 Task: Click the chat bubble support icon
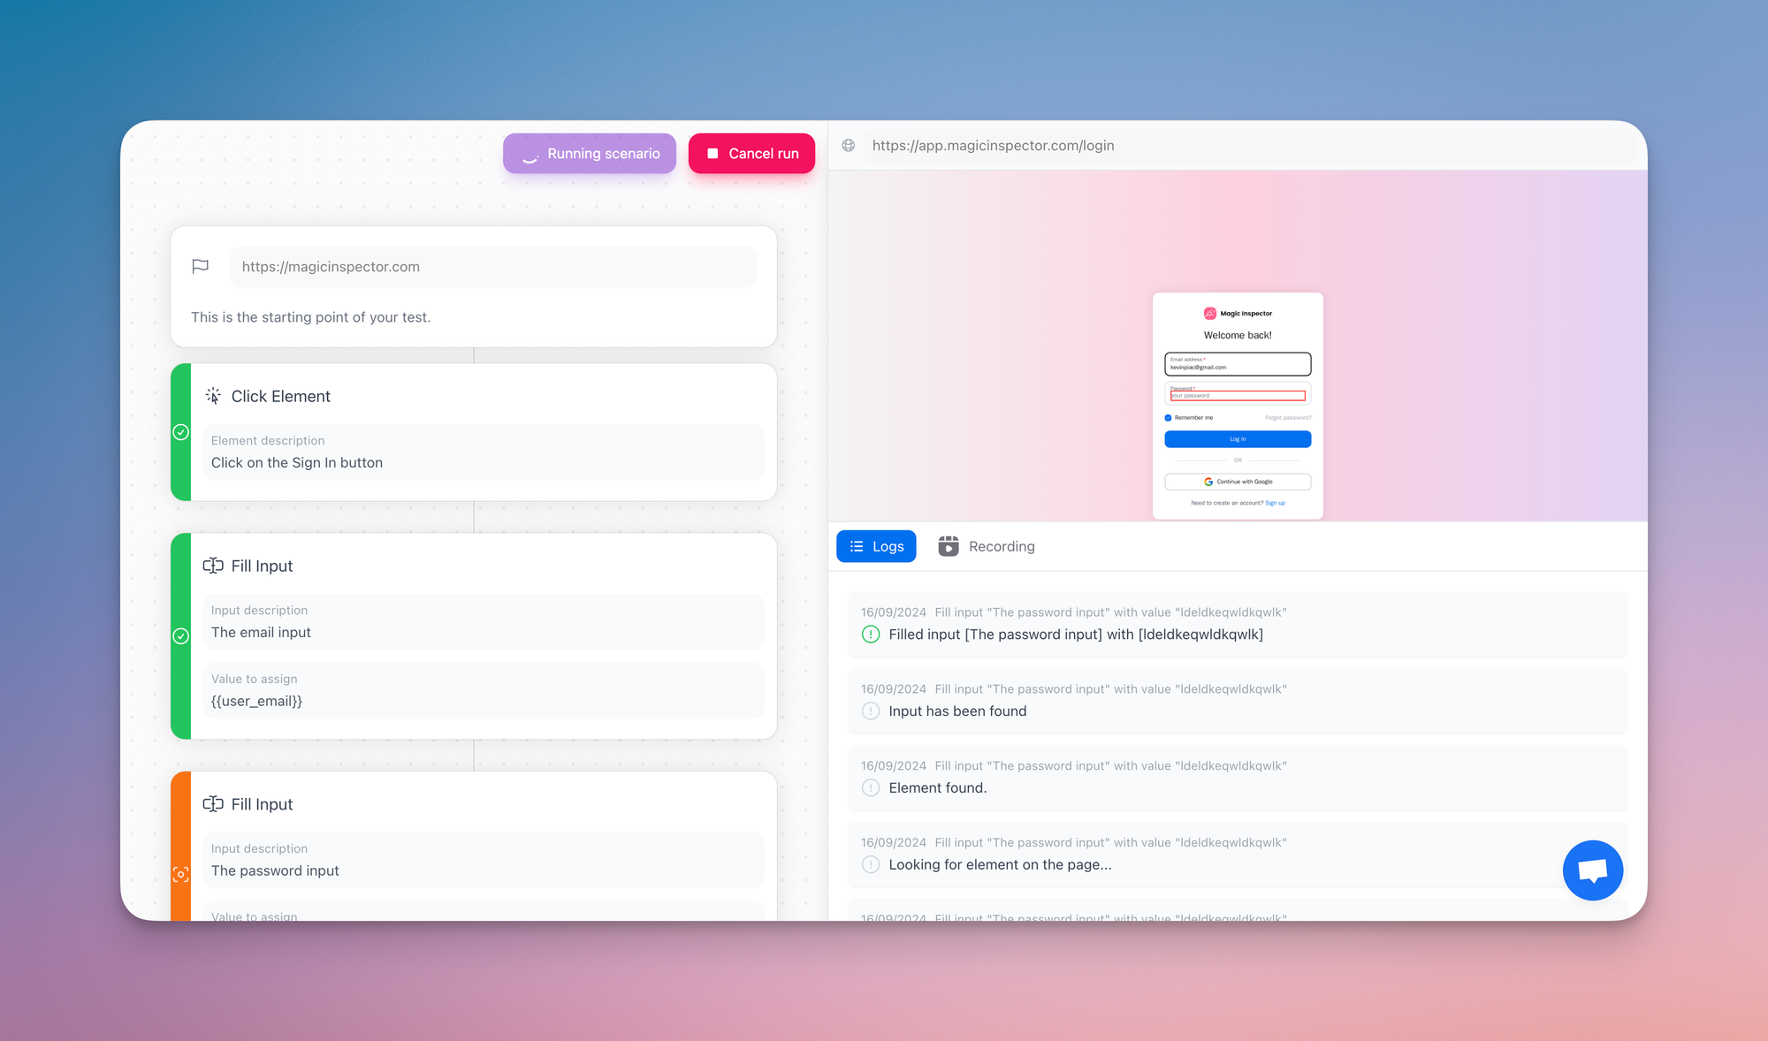pos(1590,870)
